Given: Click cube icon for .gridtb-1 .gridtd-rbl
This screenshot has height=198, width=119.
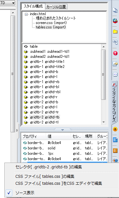Looking at the screenshot, I should pyautogui.click(x=26, y=92).
